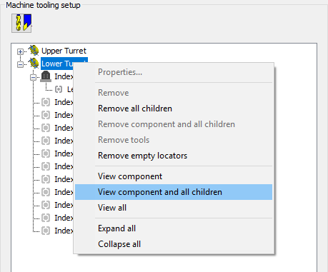Click the Upper Turret turret icon
This screenshot has height=272, width=328.
tap(34, 51)
